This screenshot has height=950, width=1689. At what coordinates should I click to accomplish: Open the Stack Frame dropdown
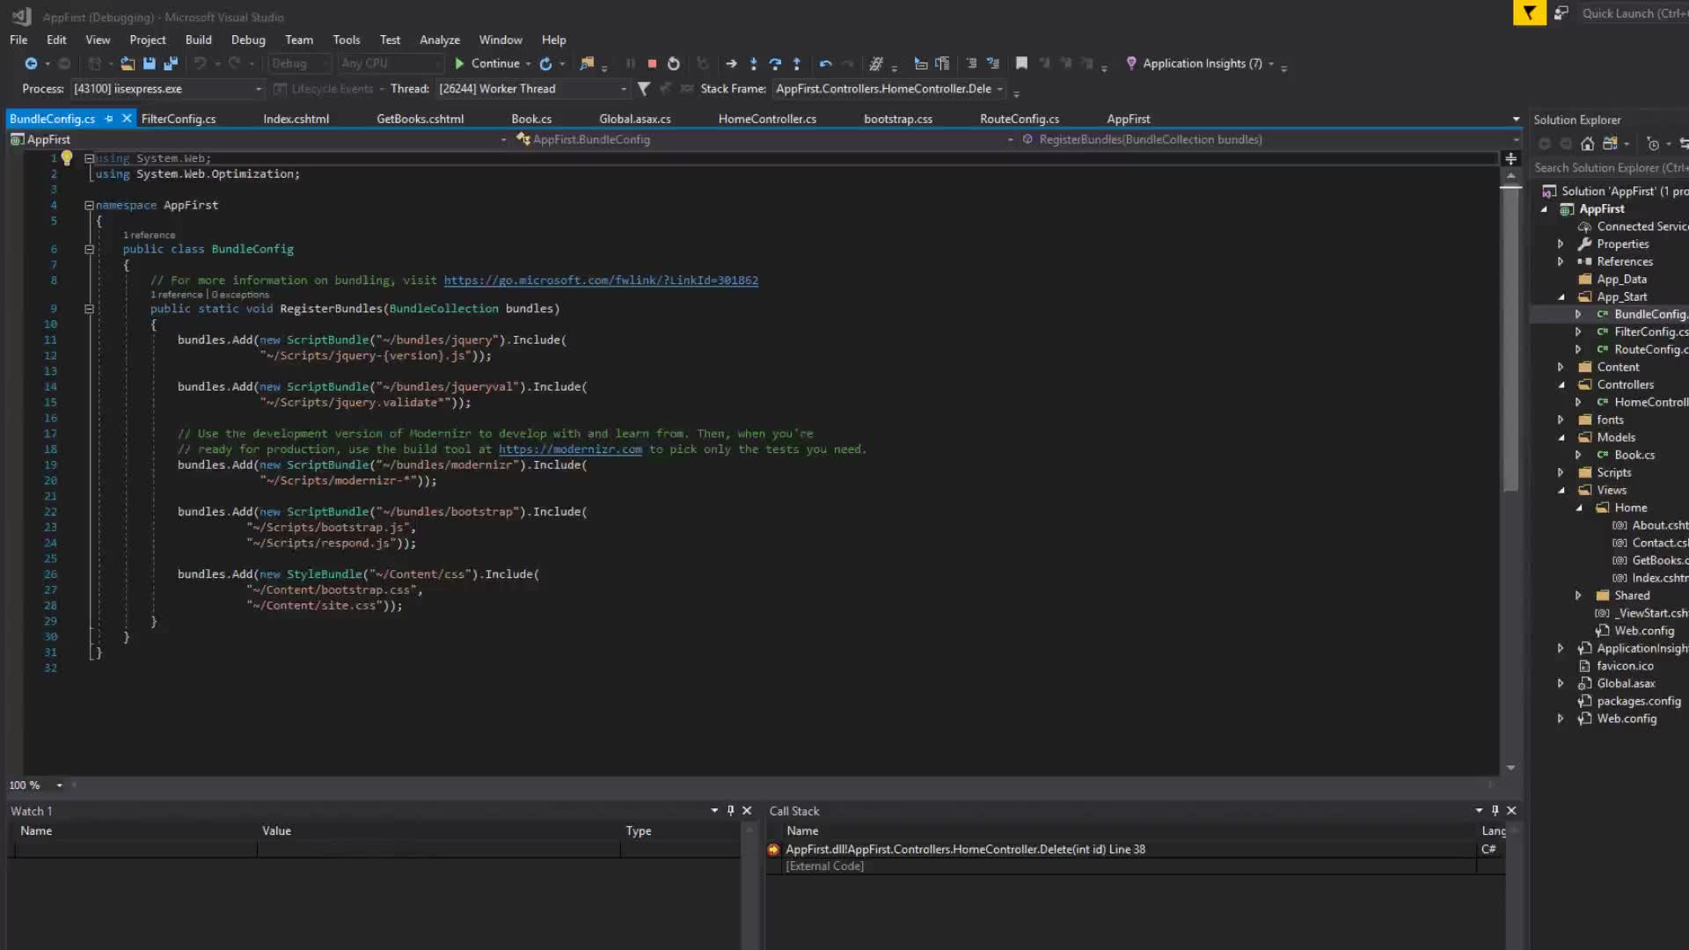(889, 89)
